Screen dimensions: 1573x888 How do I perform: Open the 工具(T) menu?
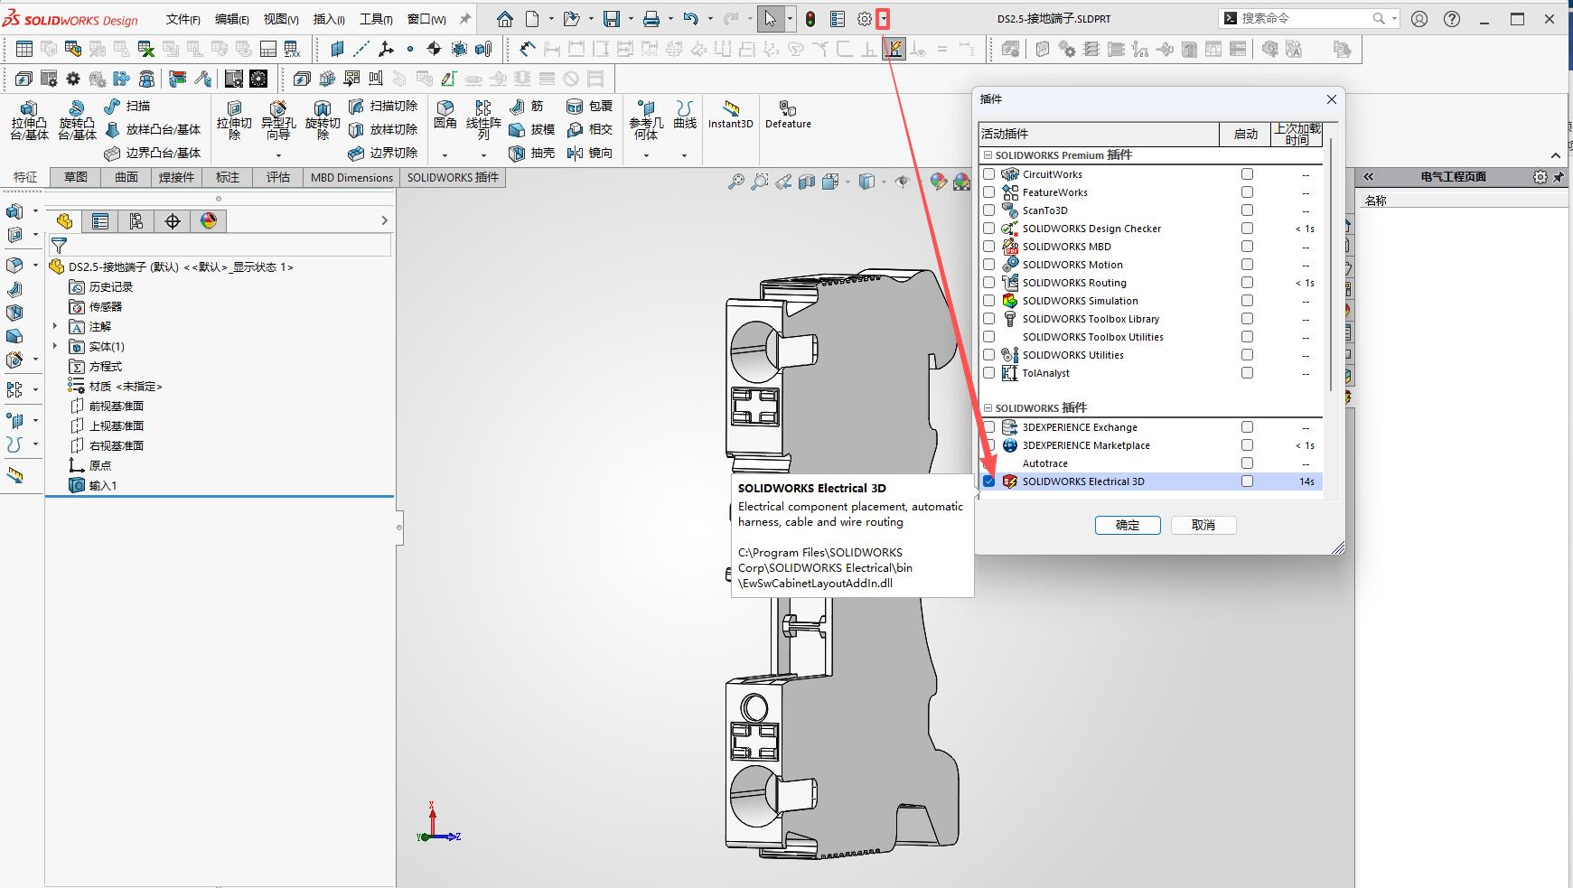[376, 19]
